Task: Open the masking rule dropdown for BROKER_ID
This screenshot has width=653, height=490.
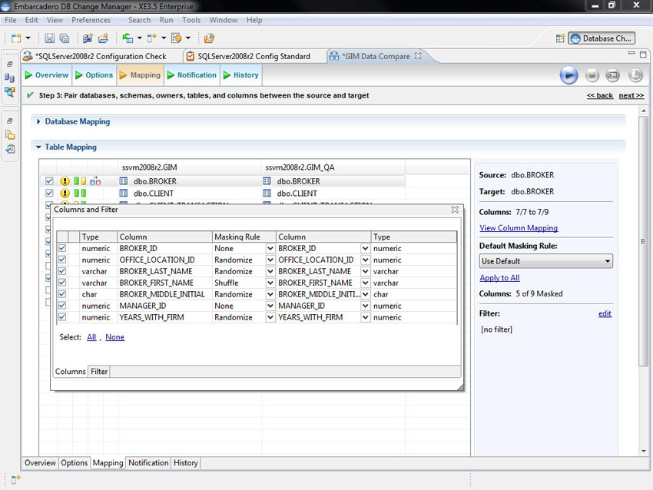Action: pyautogui.click(x=270, y=248)
